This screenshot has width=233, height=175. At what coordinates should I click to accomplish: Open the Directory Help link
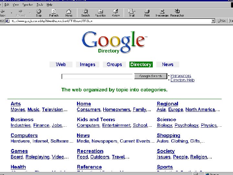183,80
